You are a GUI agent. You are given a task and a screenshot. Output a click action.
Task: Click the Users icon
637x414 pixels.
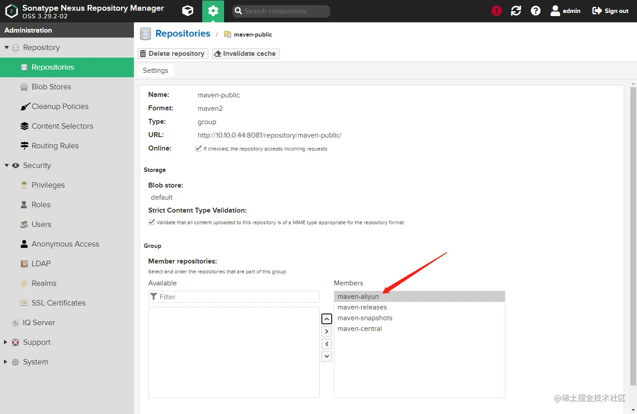[24, 224]
